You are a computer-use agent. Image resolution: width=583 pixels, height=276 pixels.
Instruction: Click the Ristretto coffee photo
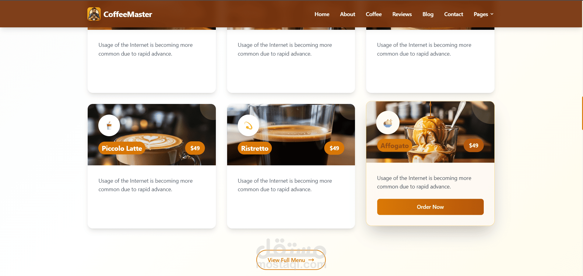[x=291, y=135]
